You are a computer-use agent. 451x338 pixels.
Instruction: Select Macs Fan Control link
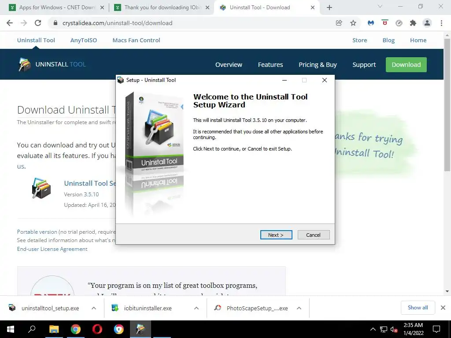[x=136, y=40]
